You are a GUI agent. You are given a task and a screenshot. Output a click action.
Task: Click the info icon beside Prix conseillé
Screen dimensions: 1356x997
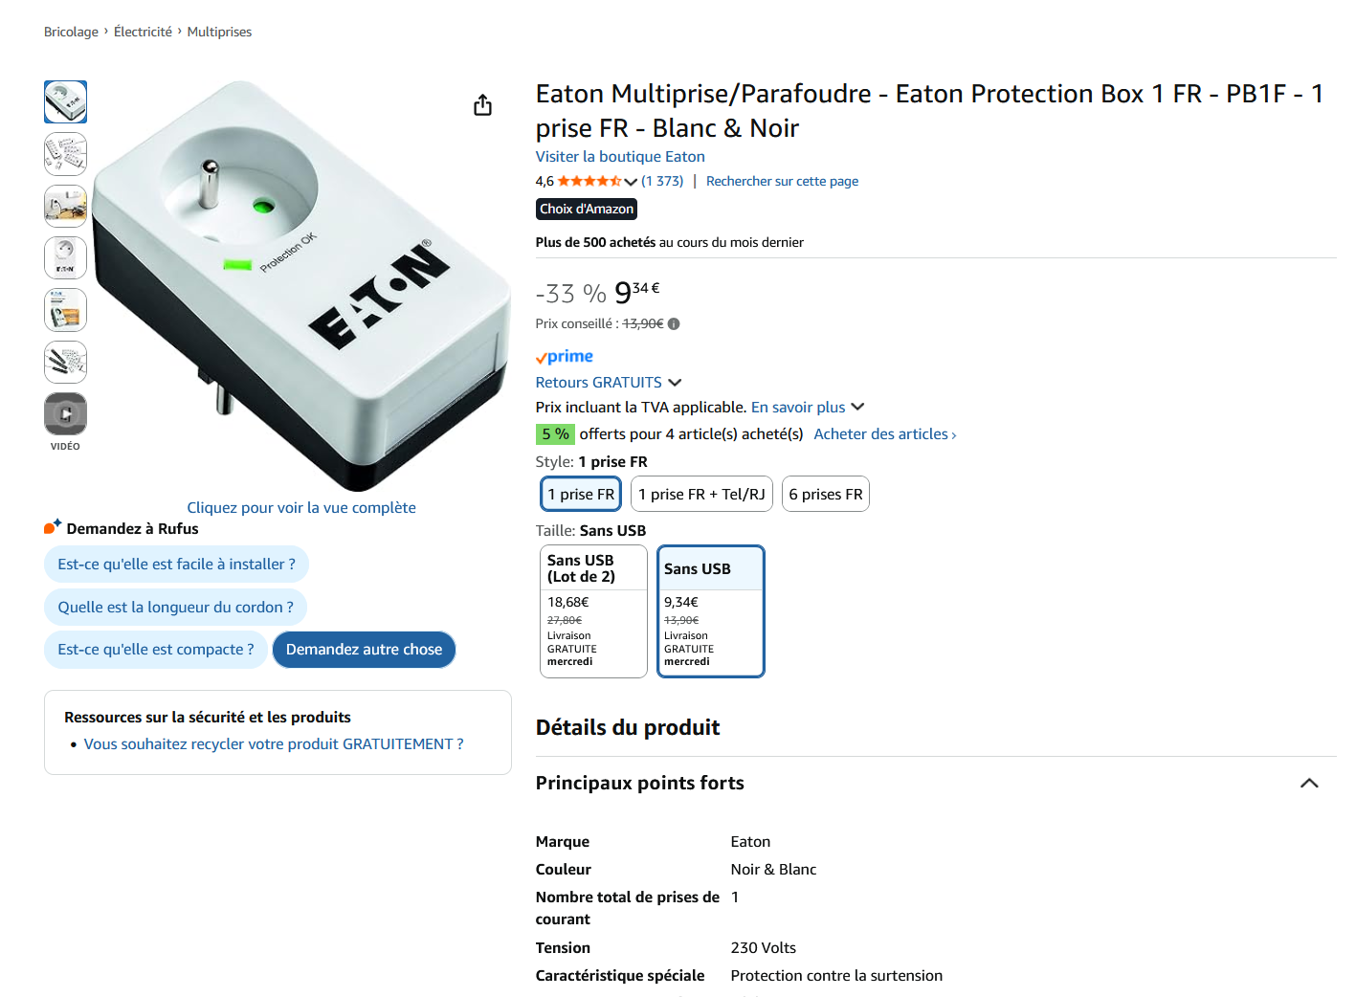(674, 323)
